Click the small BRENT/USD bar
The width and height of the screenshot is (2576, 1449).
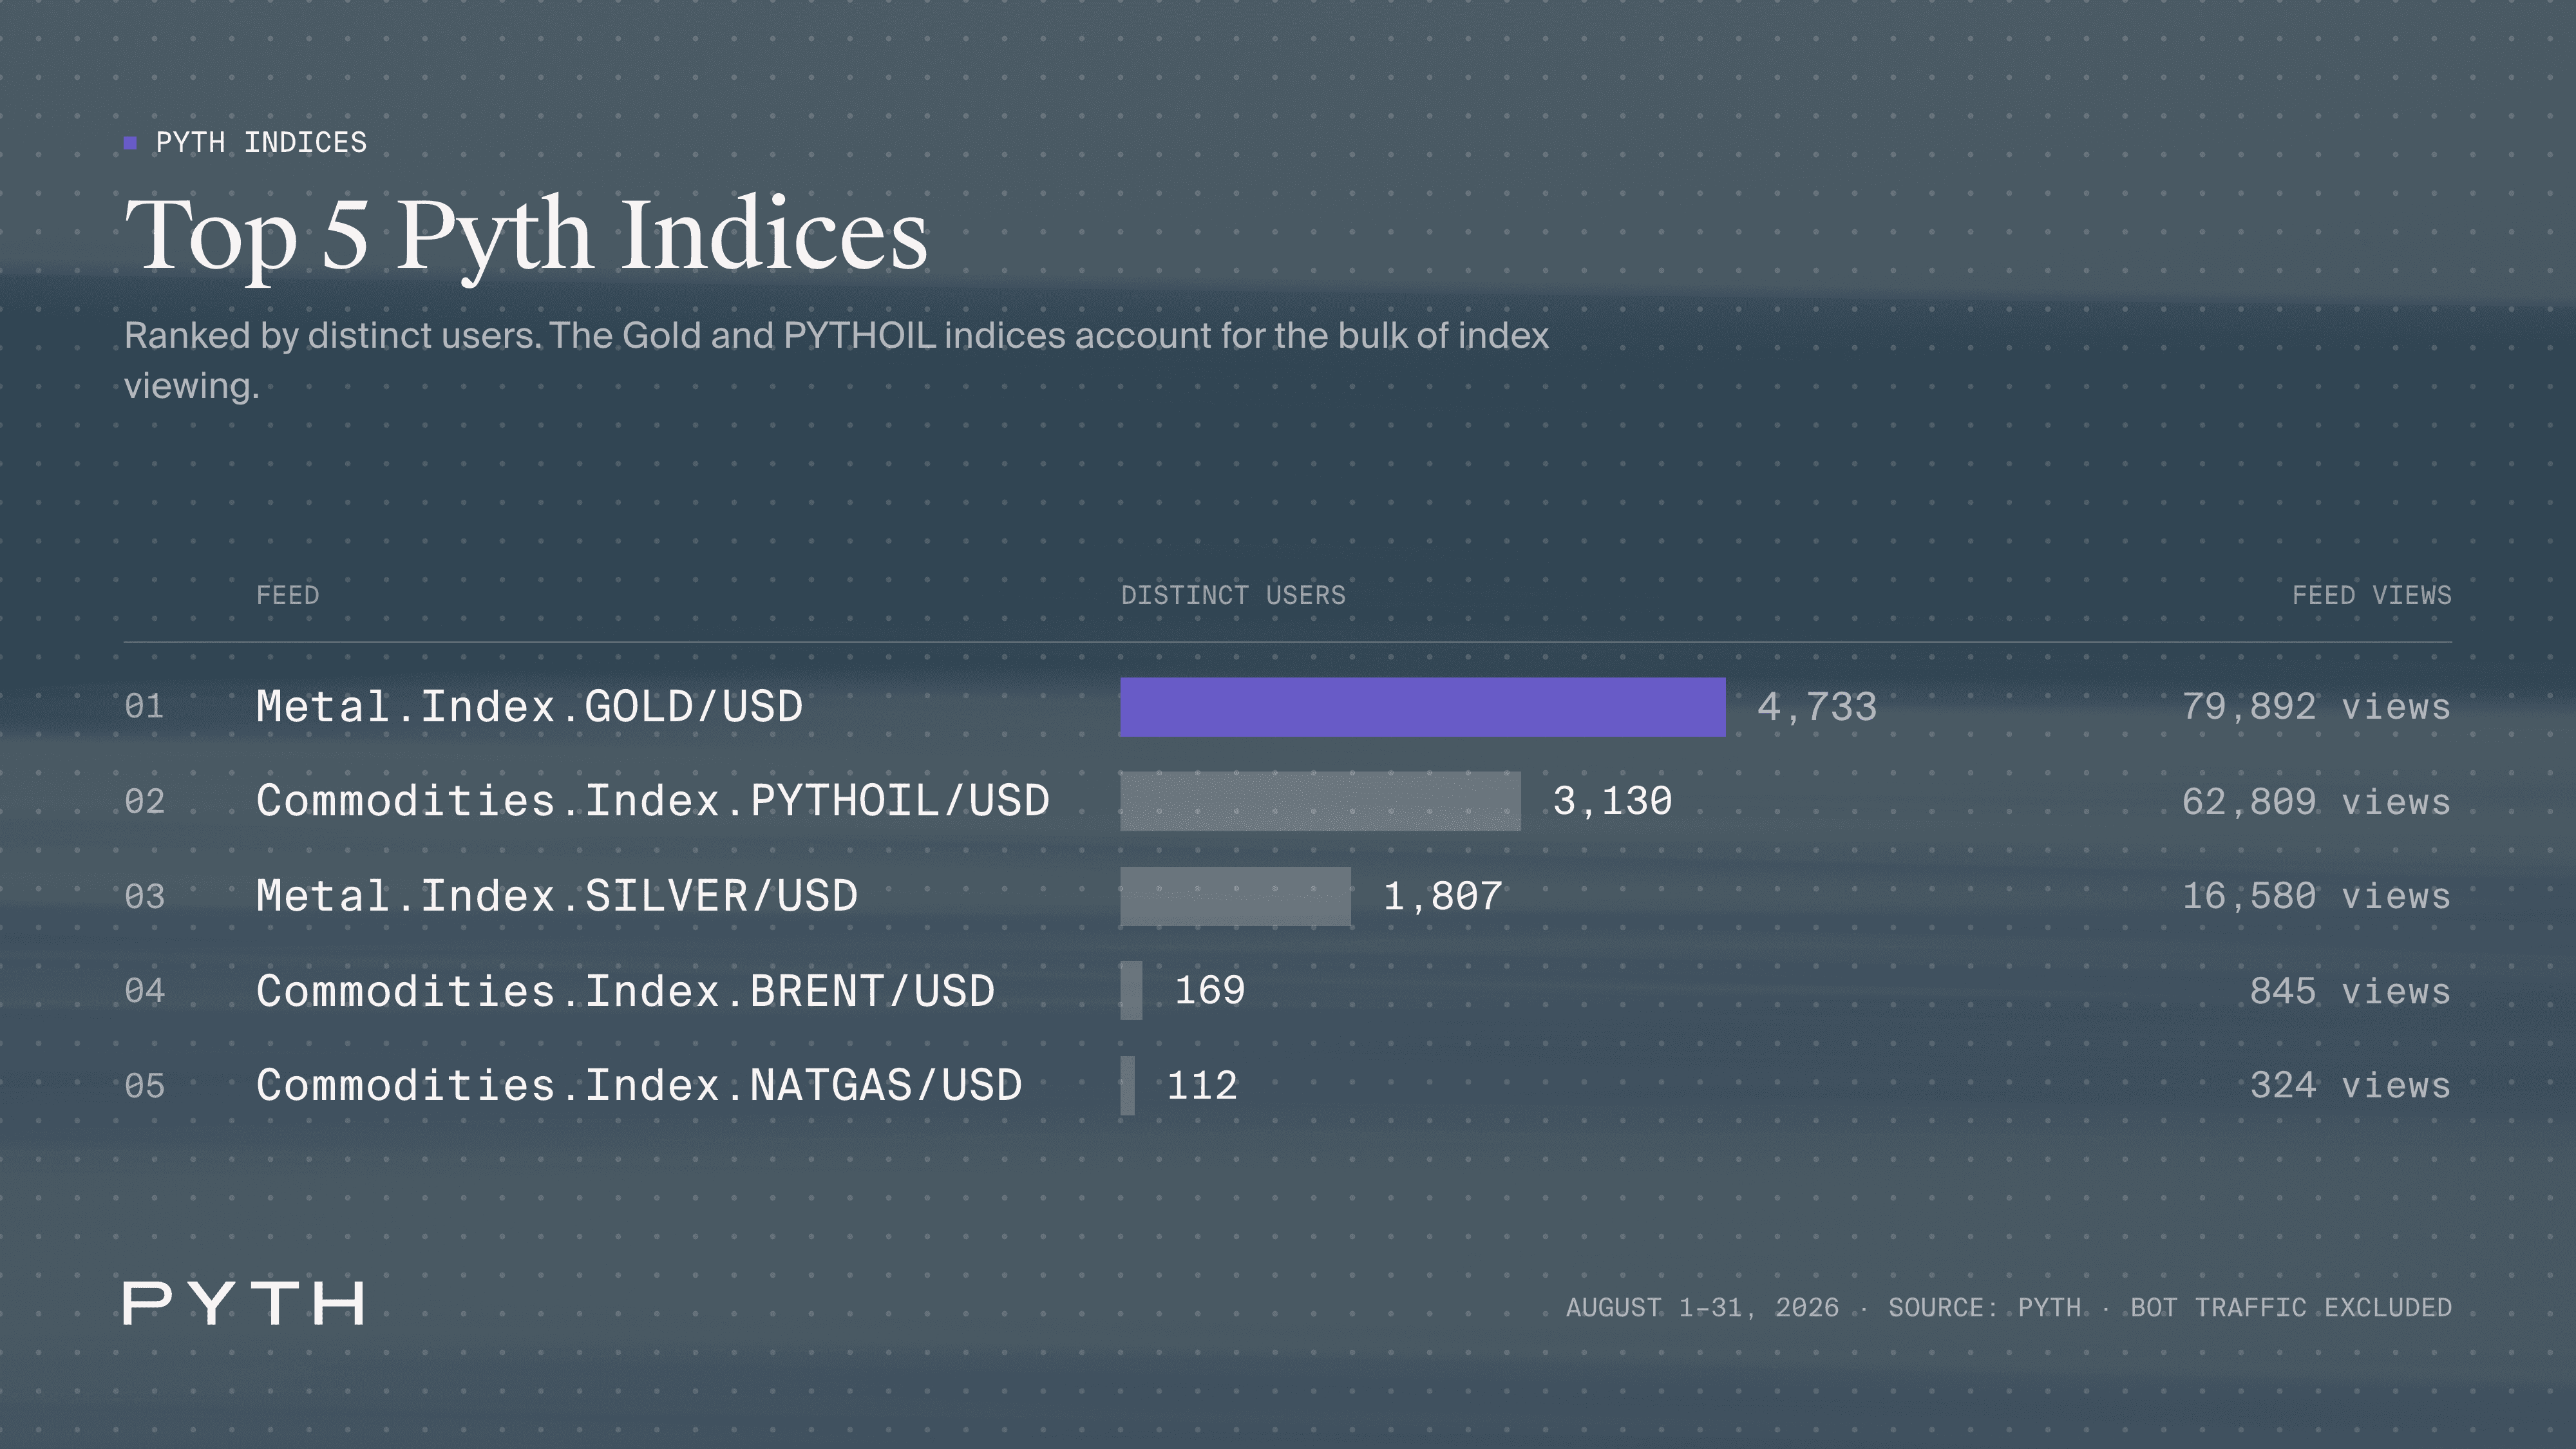(x=1131, y=991)
